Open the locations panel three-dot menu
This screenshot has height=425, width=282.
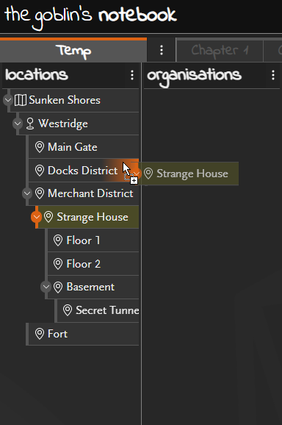click(x=132, y=75)
